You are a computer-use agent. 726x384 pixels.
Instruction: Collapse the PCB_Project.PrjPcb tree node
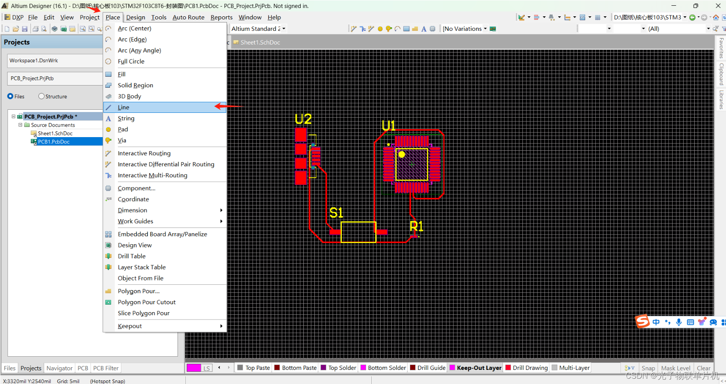(13, 116)
